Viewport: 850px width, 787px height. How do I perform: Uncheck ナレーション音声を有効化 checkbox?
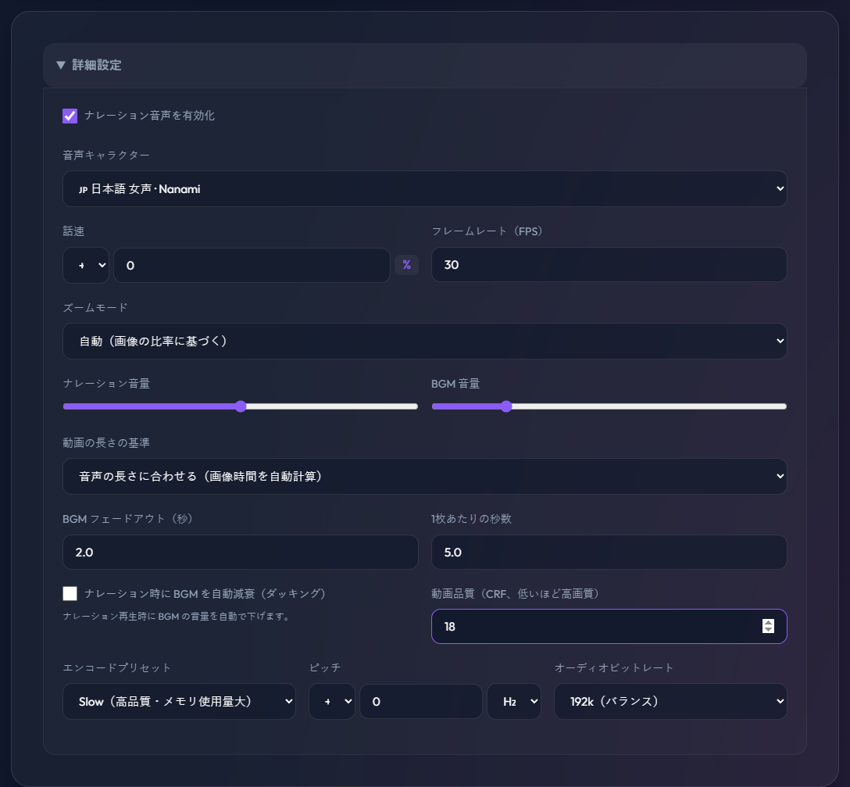(x=70, y=116)
